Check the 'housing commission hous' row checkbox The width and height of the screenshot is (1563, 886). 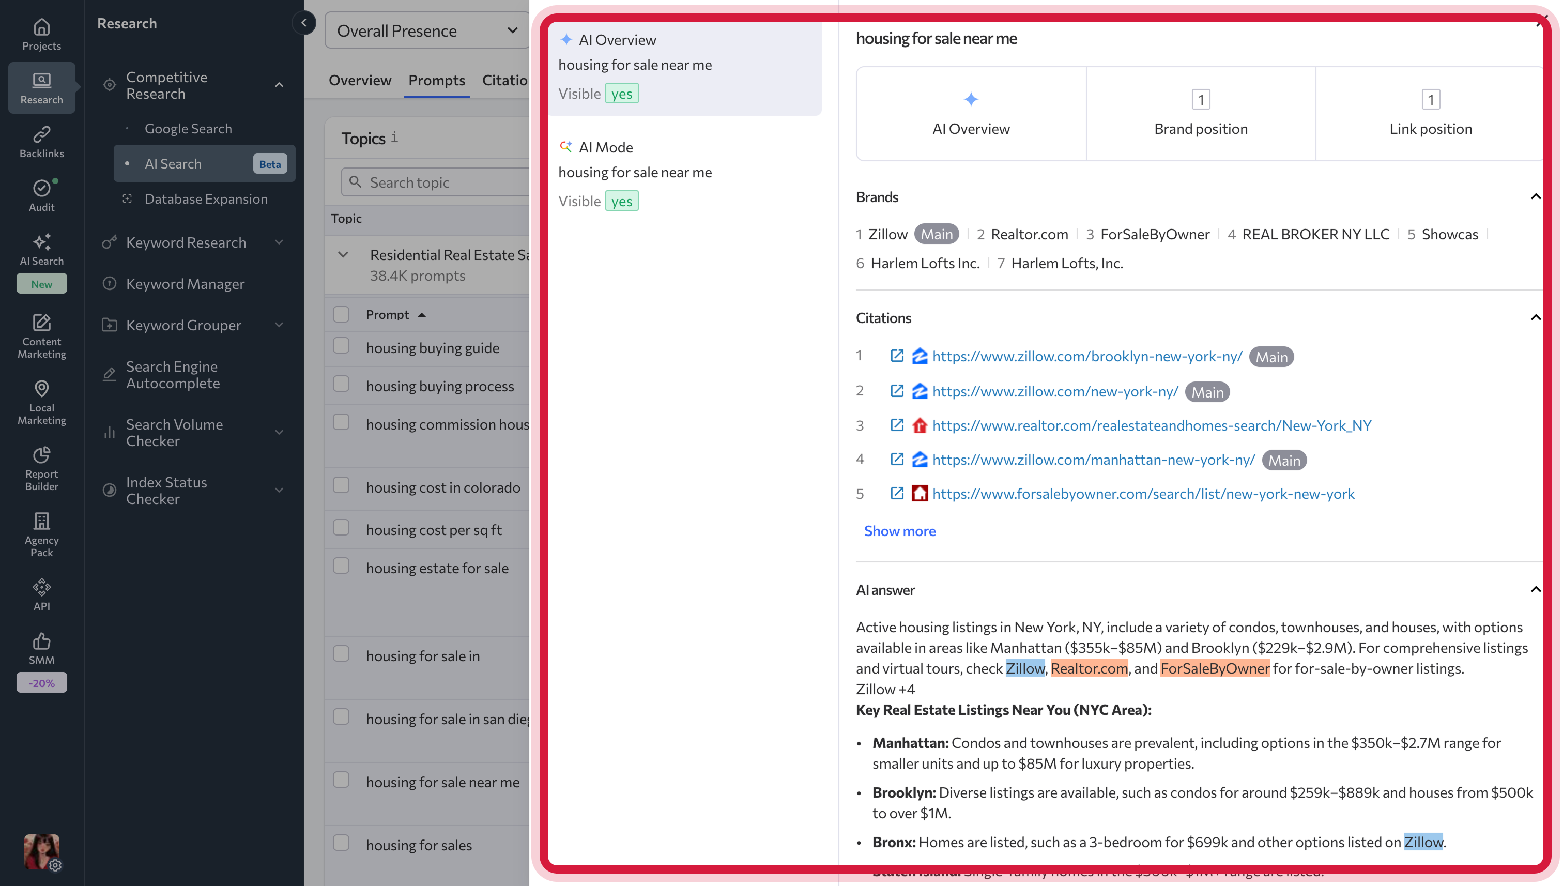coord(341,422)
